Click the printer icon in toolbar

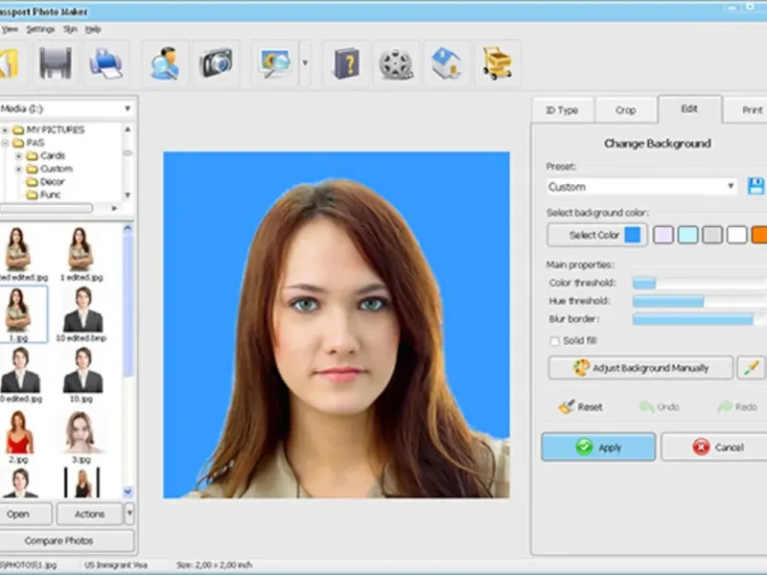[x=105, y=63]
